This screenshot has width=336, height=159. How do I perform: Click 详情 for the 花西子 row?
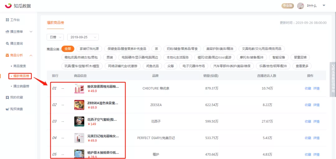[316, 121]
